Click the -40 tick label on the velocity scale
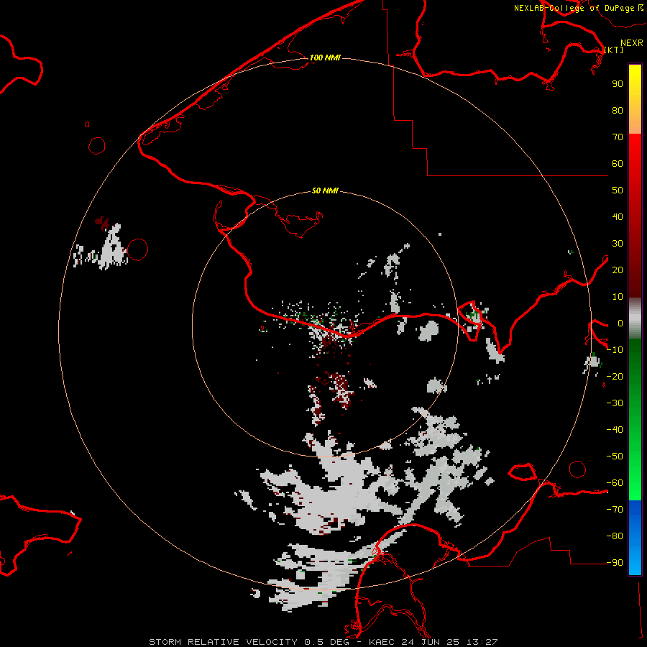647x647 pixels. (615, 430)
